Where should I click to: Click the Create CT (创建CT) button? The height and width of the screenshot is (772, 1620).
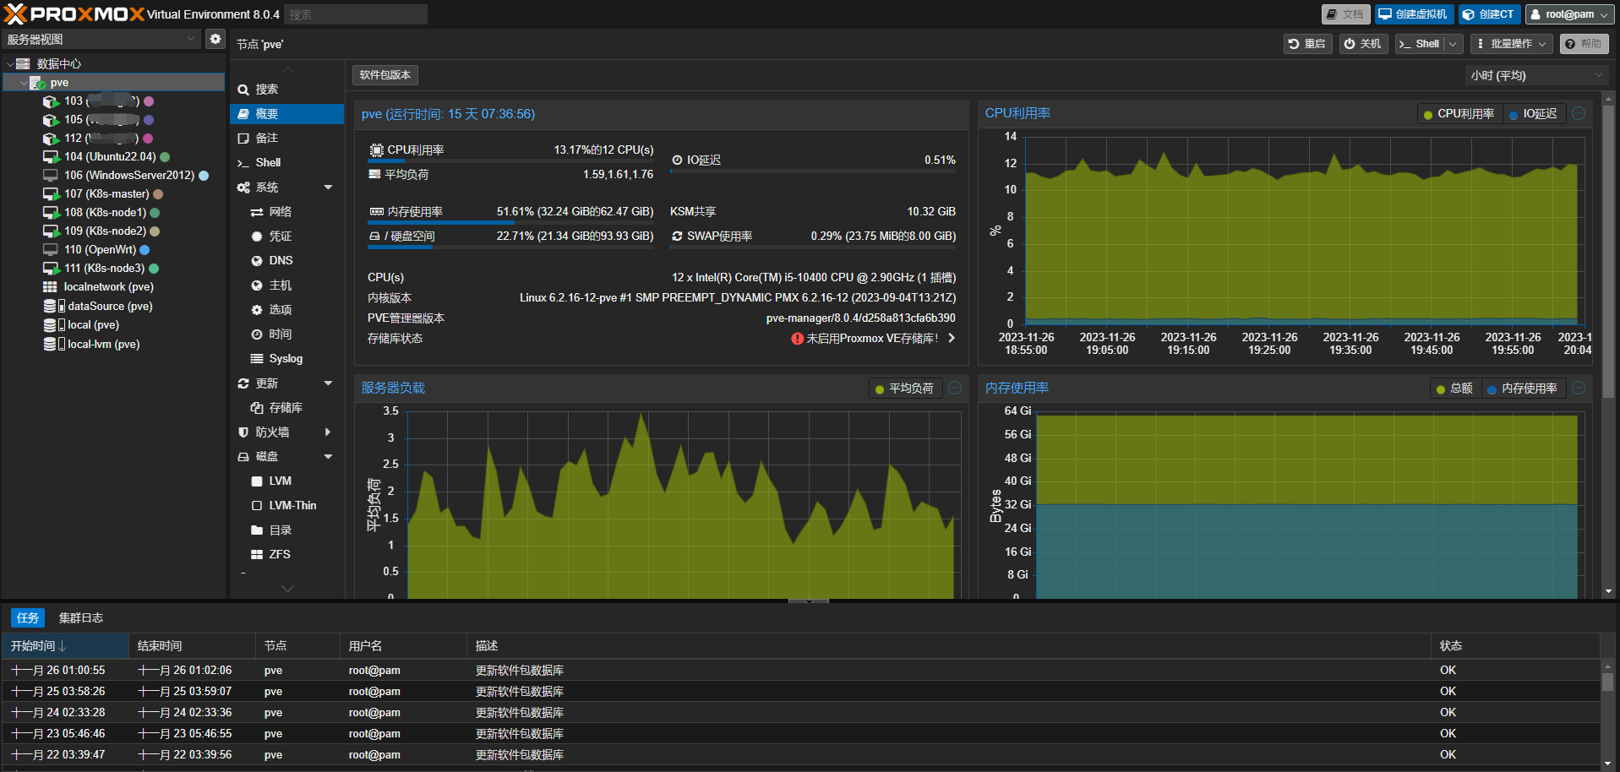pyautogui.click(x=1489, y=14)
